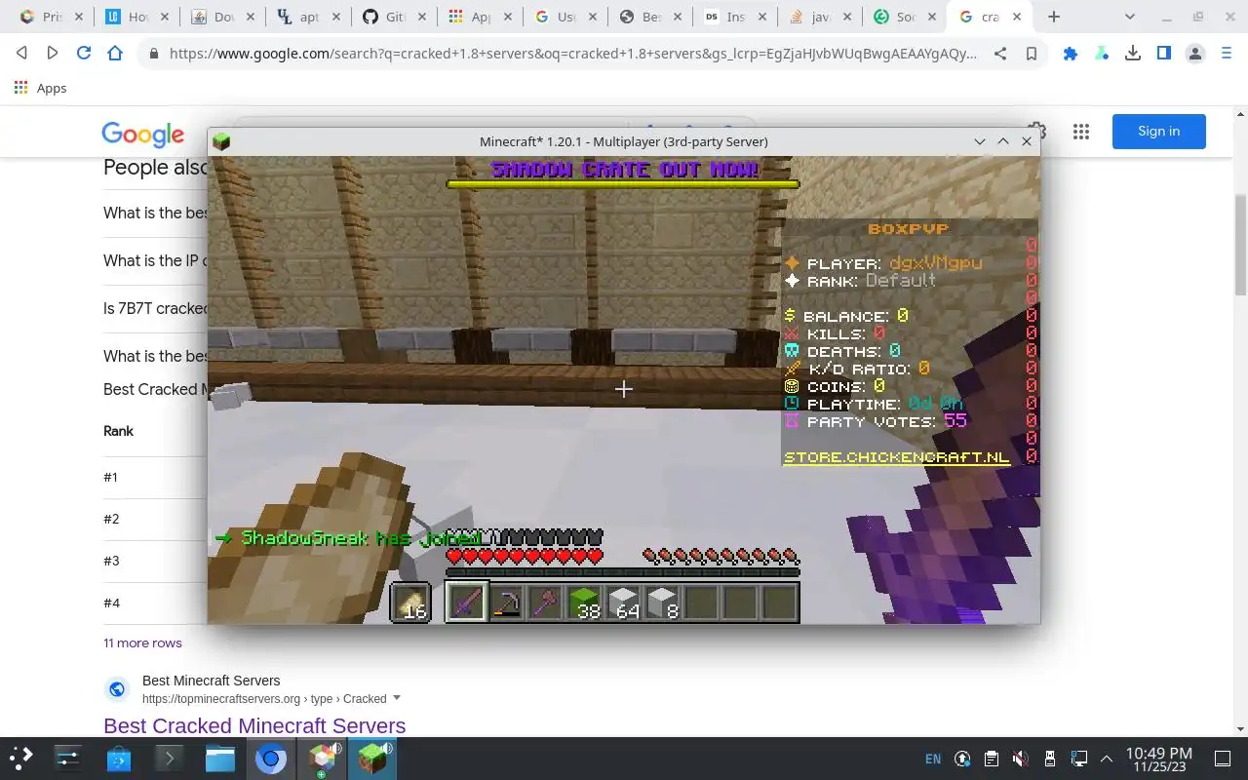The width and height of the screenshot is (1248, 780).
Task: Open system settings icon in taskbar
Action: click(x=67, y=758)
